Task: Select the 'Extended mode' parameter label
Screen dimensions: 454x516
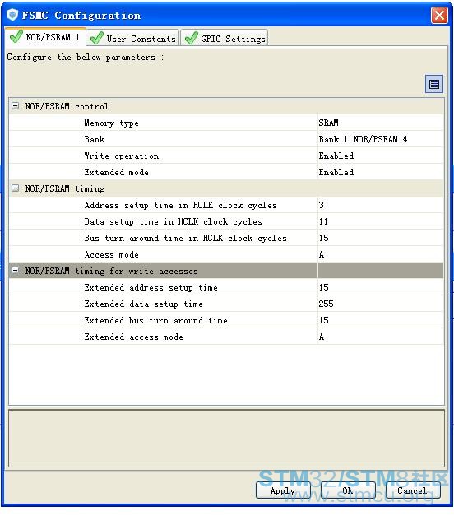Action: 116,172
